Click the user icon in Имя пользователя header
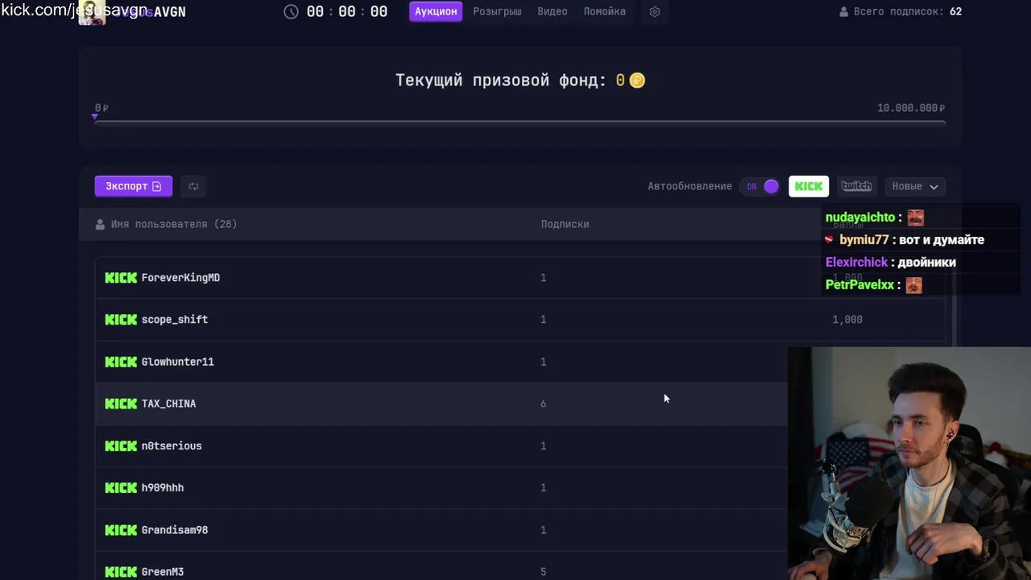This screenshot has height=580, width=1031. coord(100,224)
